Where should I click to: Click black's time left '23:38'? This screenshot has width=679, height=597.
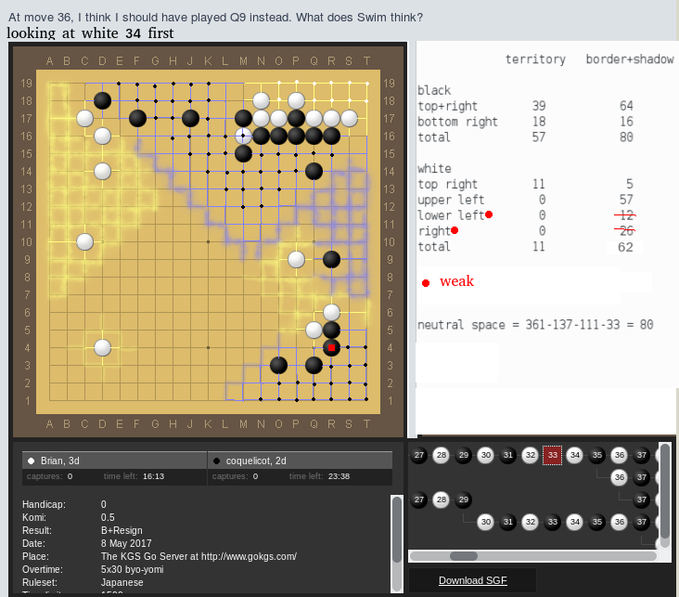point(339,476)
